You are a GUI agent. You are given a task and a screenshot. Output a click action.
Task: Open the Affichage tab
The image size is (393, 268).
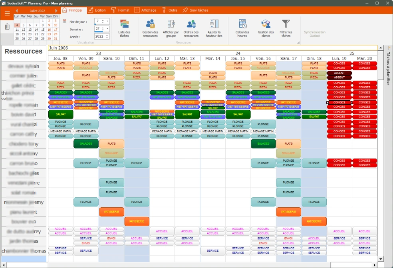145,10
